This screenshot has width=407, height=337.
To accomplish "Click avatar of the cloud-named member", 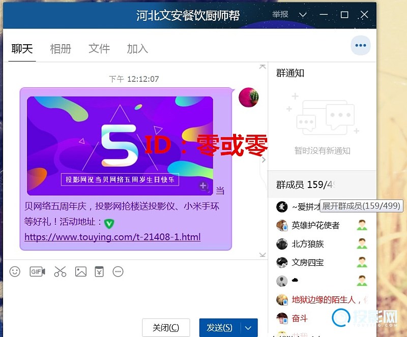I will tap(282, 281).
